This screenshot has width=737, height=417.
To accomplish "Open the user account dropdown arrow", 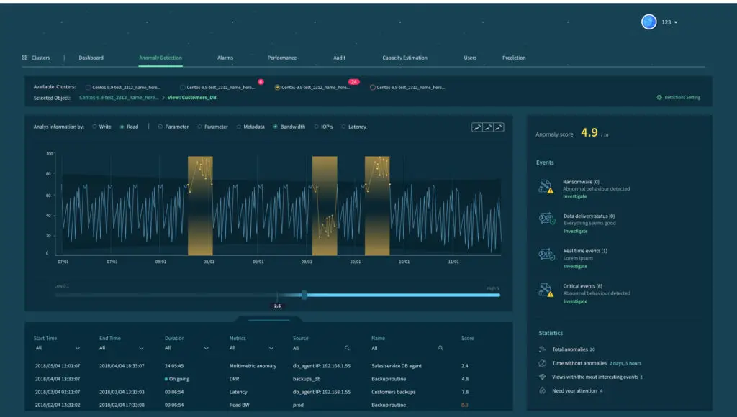I will coord(676,22).
